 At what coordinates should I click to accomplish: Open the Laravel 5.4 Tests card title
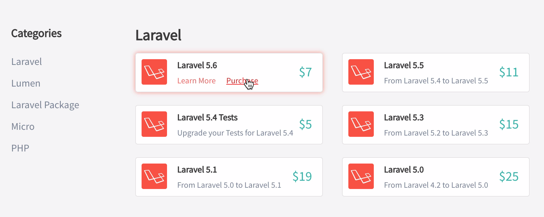pos(207,117)
